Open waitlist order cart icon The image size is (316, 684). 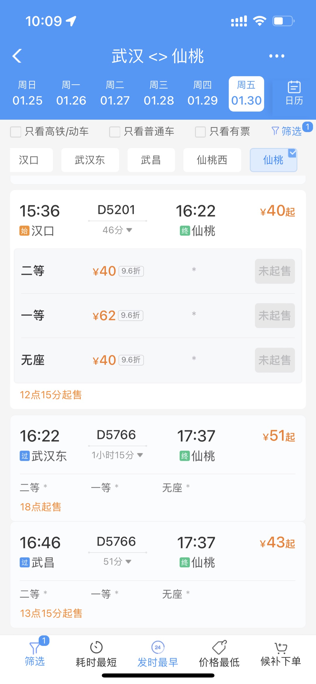[x=281, y=648]
